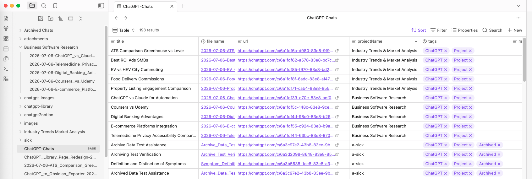Screen dimensions: 532x179
Task: Remove Archived tag from Archive Data Test Assistance row
Action: pos(499,145)
